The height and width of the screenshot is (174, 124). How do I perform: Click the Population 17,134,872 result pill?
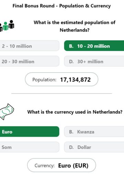[x=62, y=79]
